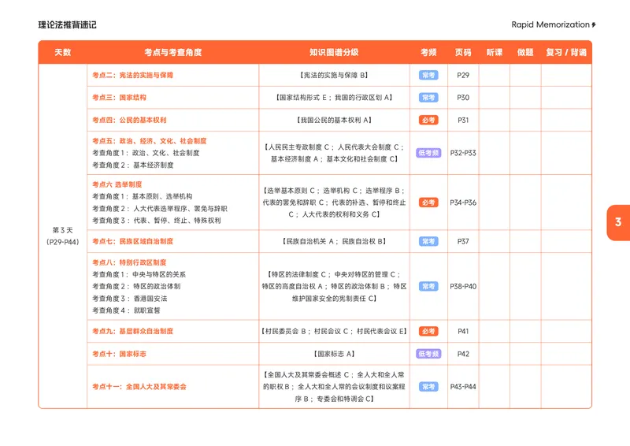630x446 pixels.
Task: Click page number P42
Action: click(463, 354)
